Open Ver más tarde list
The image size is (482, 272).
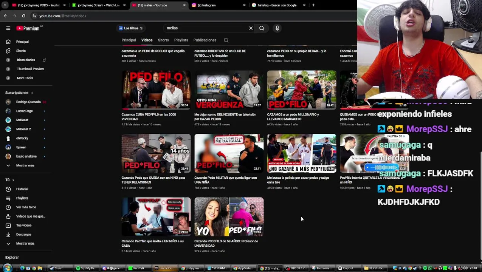pyautogui.click(x=26, y=207)
